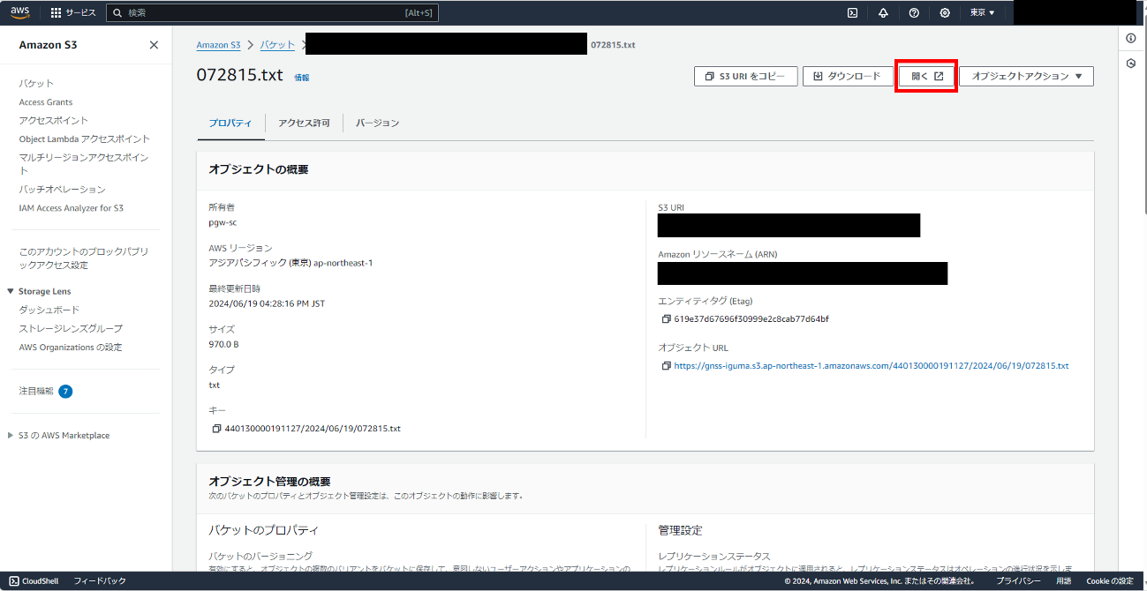
Task: Click the ダウンロード button
Action: (847, 77)
